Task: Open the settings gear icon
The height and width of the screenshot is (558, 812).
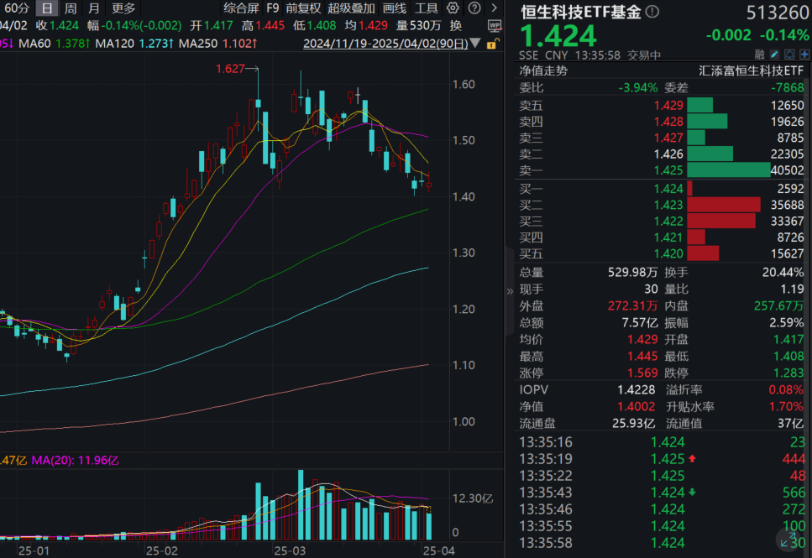Action: (452, 8)
